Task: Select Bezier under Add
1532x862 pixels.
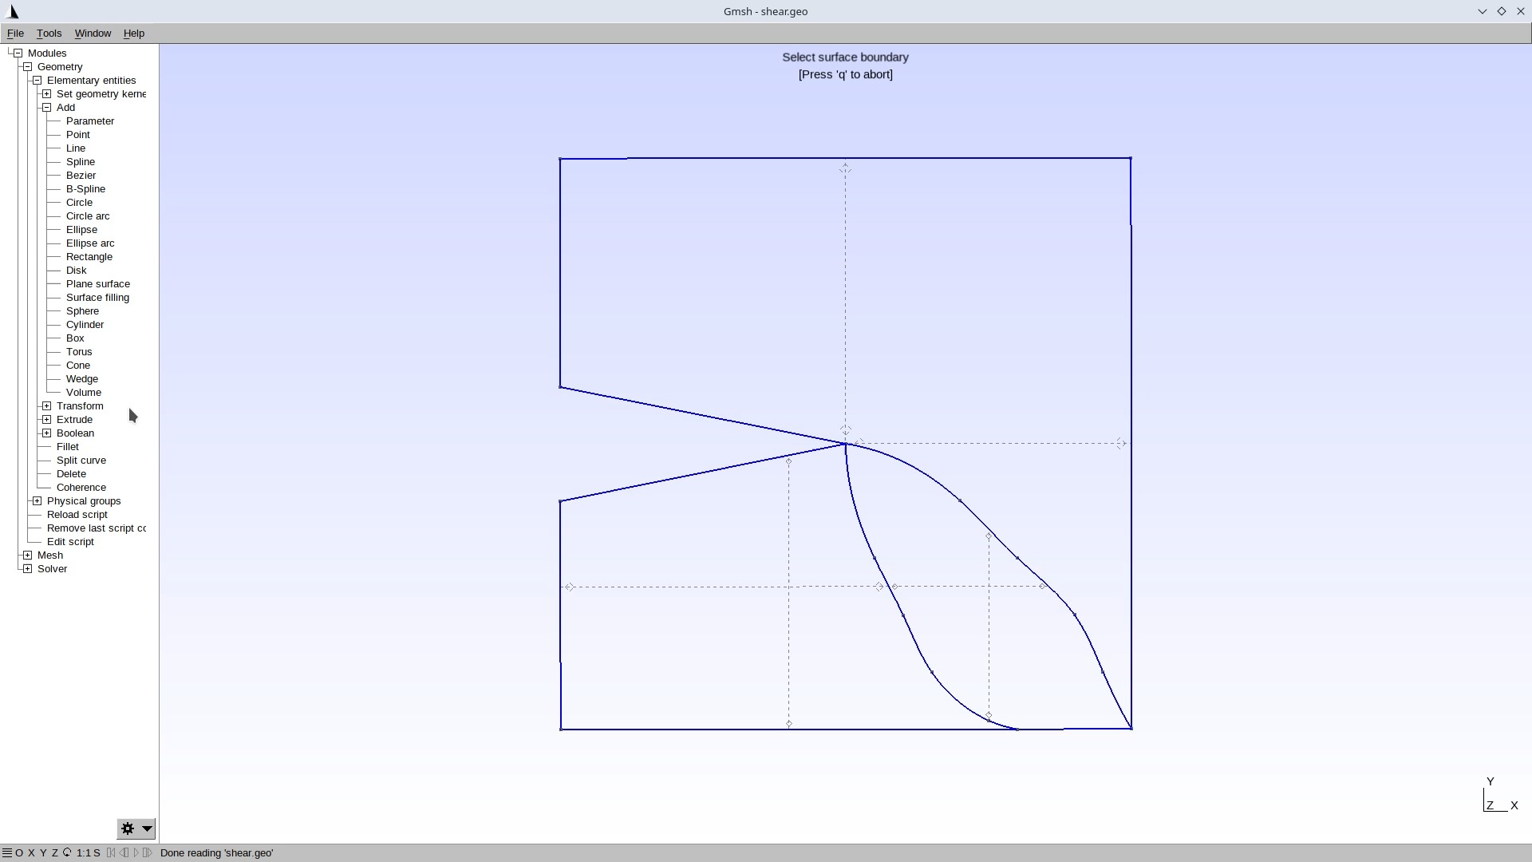Action: point(81,175)
